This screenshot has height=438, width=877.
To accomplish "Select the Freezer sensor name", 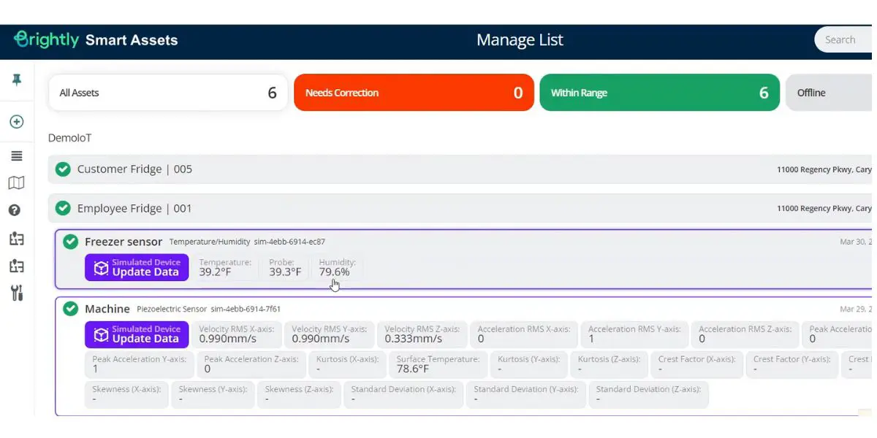I will (x=124, y=242).
